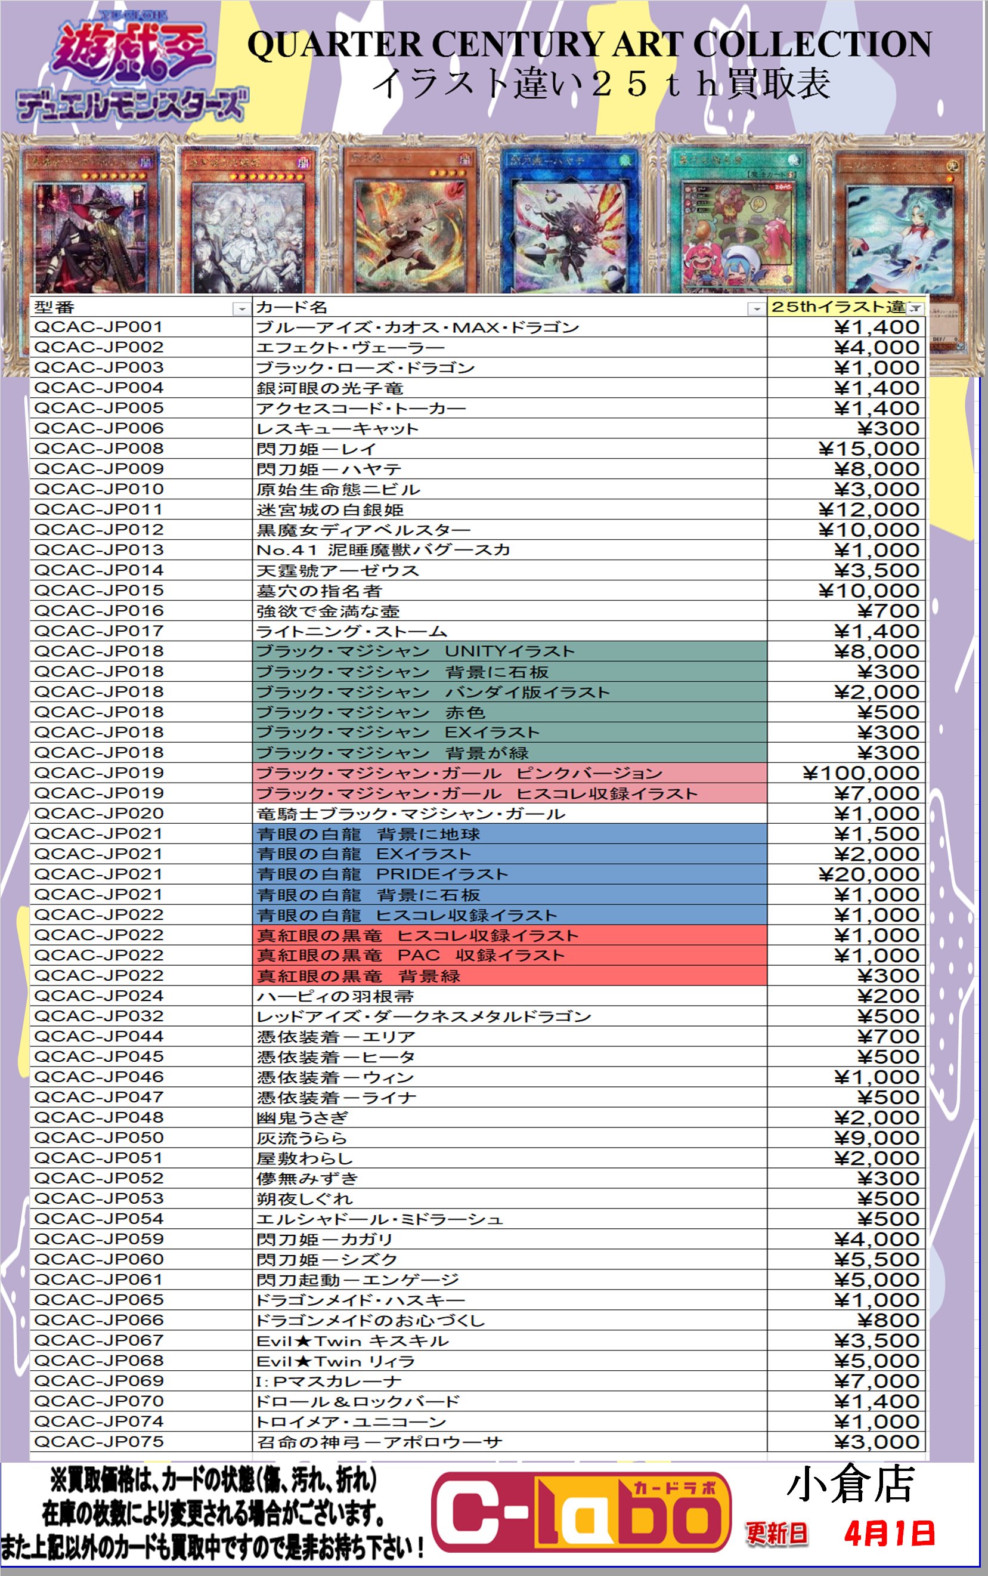Image resolution: width=988 pixels, height=1576 pixels.
Task: Click the ¥20,000 price cell
Action: click(846, 874)
